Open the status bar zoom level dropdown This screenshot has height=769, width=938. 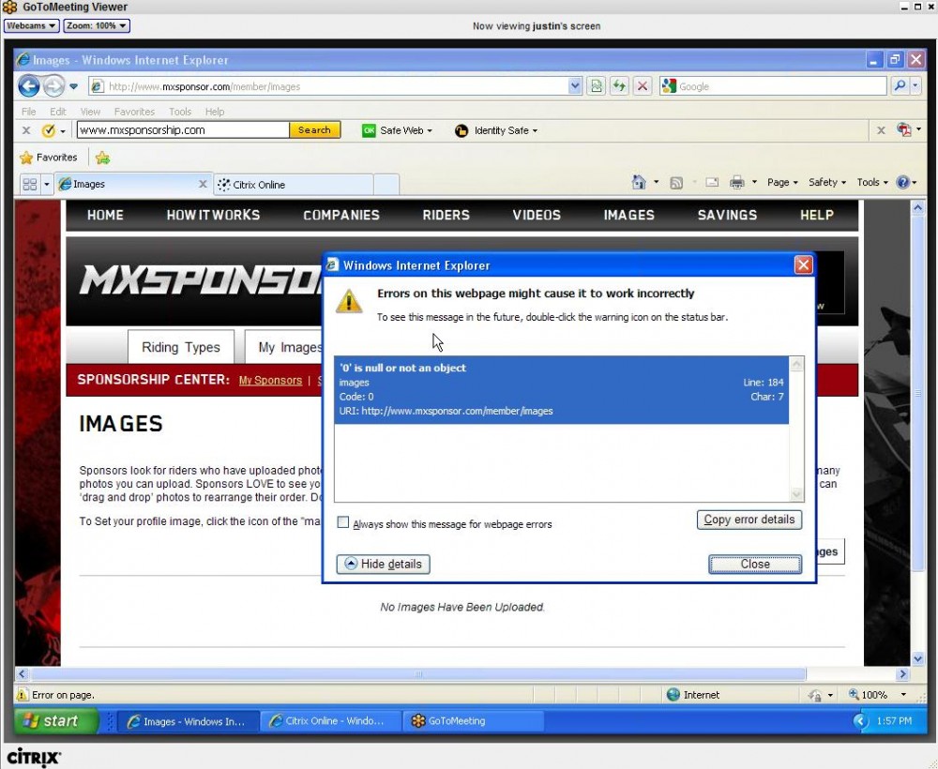tap(903, 695)
